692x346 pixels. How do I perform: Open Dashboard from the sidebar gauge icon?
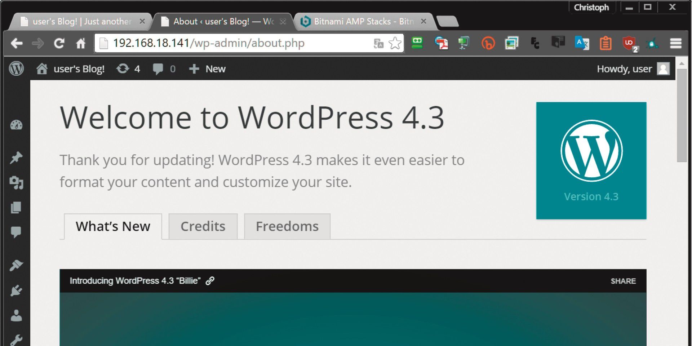click(x=16, y=125)
